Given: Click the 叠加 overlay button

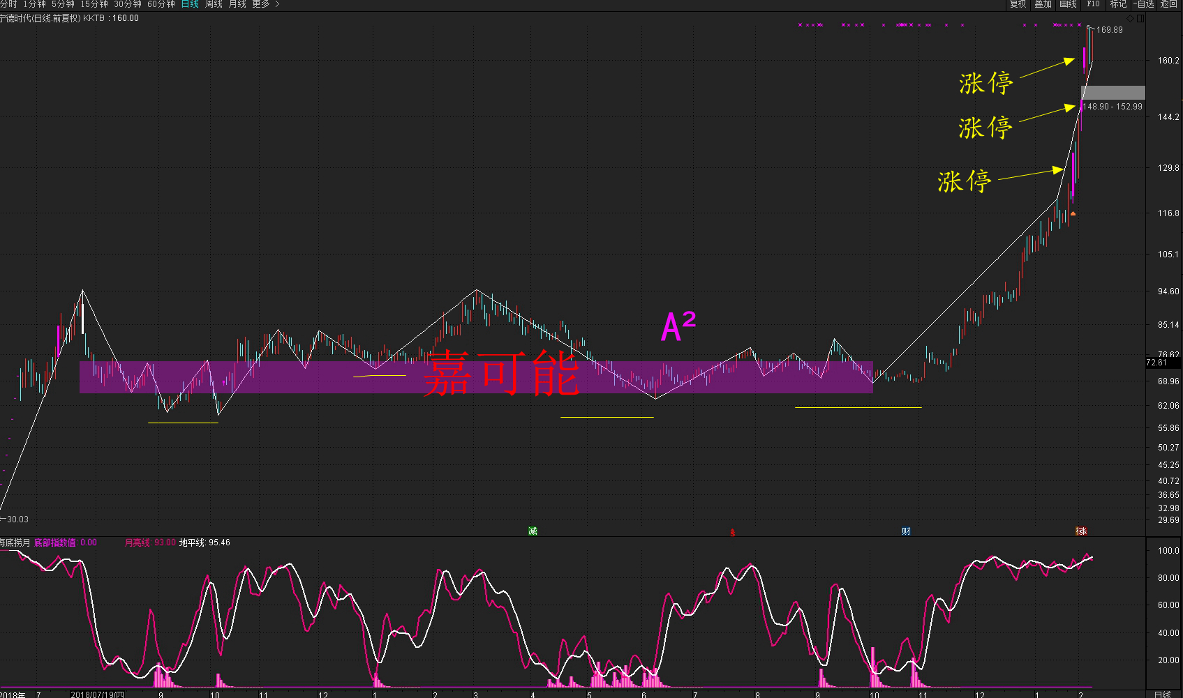Looking at the screenshot, I should point(1043,4).
